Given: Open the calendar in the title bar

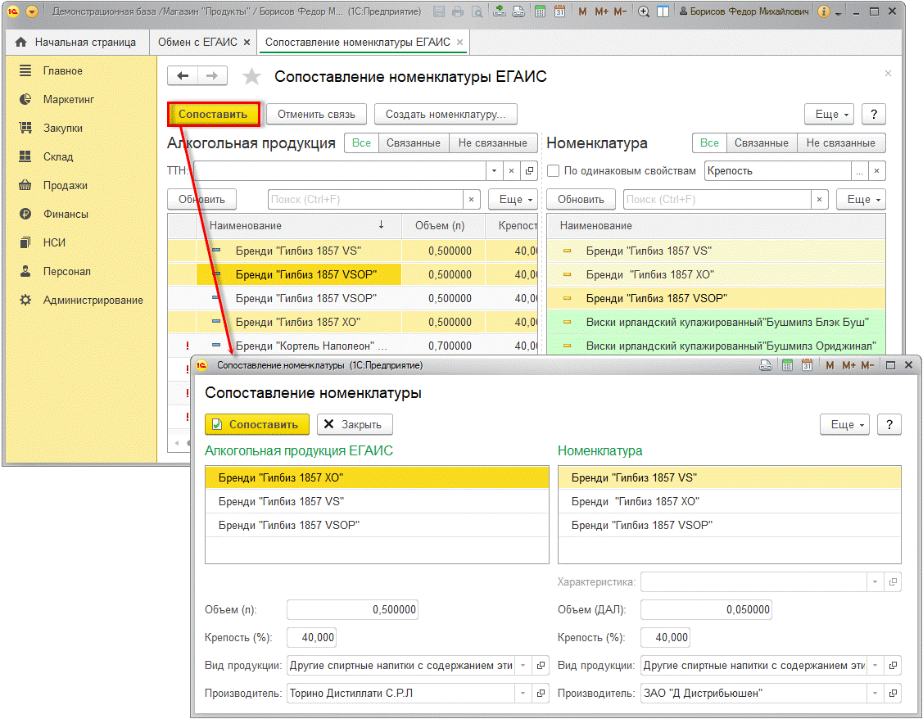Looking at the screenshot, I should [x=559, y=12].
